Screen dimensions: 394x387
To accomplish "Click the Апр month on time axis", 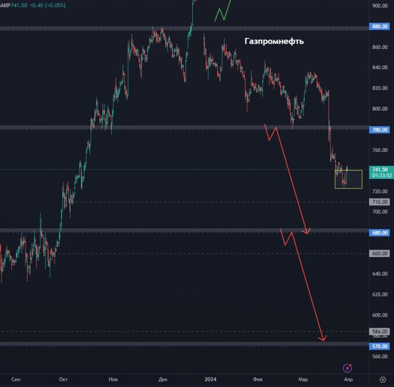I will pos(348,379).
